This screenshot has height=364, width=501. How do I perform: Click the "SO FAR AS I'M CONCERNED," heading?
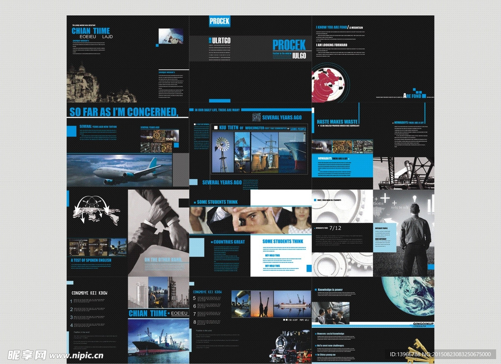coord(123,112)
